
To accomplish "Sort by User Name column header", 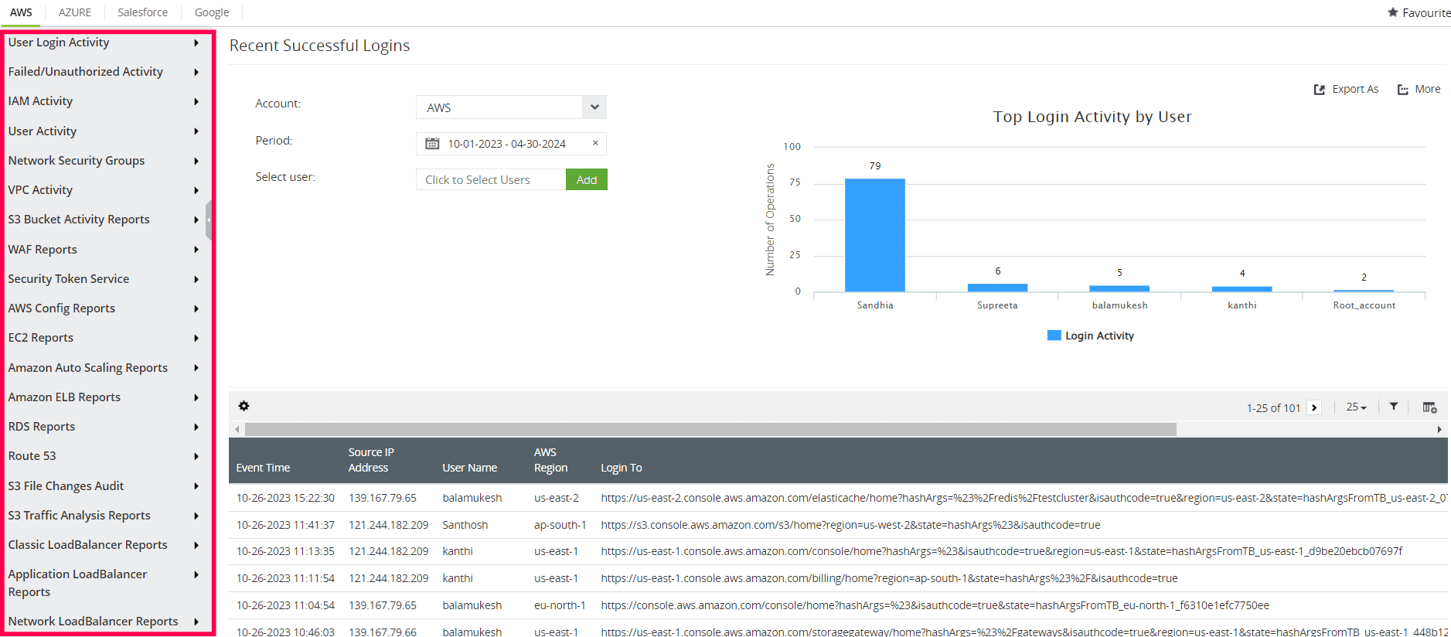I will tap(469, 468).
